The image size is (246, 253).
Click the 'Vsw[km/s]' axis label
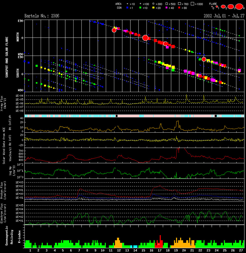[x=10, y=155]
